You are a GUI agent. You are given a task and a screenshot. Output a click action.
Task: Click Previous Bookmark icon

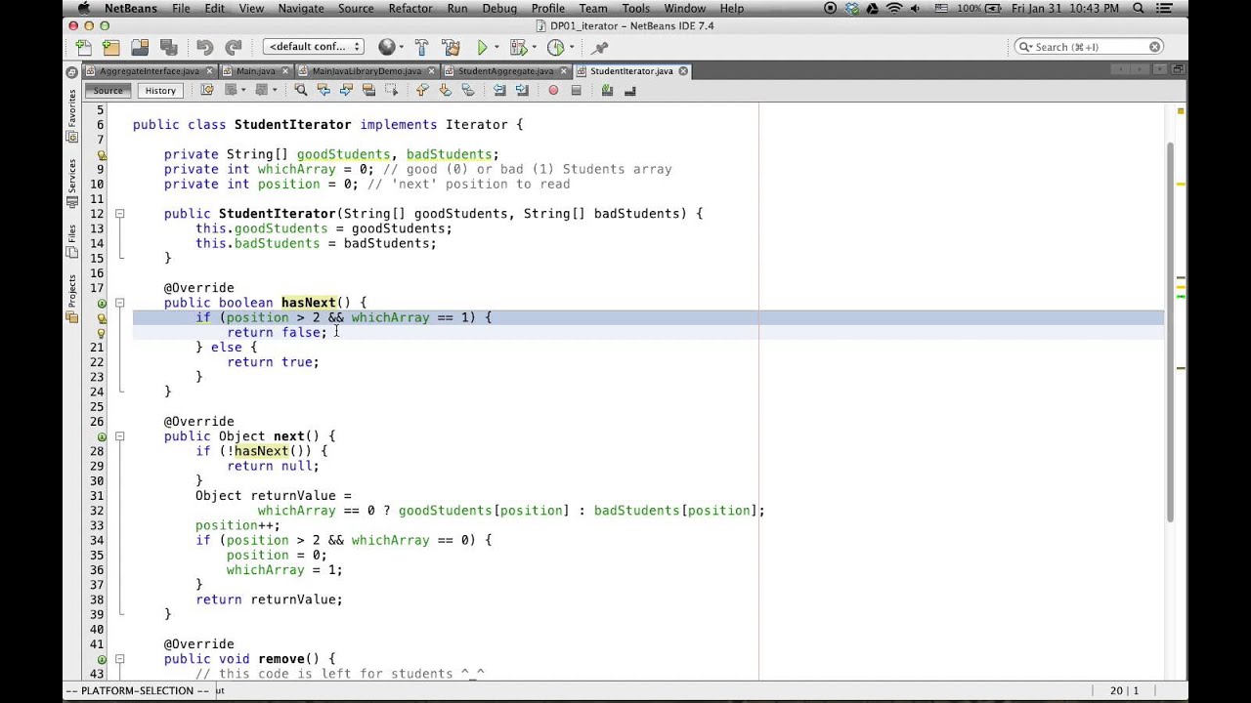pyautogui.click(x=422, y=90)
